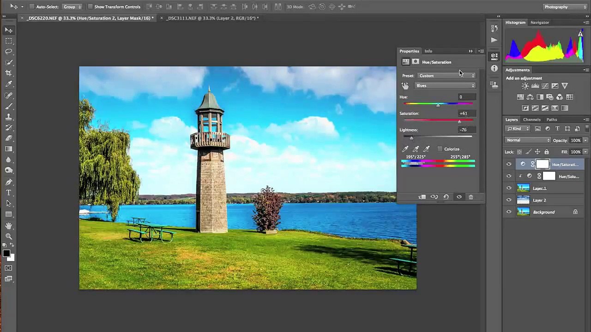
Task: Open the layer filter Kind dropdown
Action: pos(518,129)
